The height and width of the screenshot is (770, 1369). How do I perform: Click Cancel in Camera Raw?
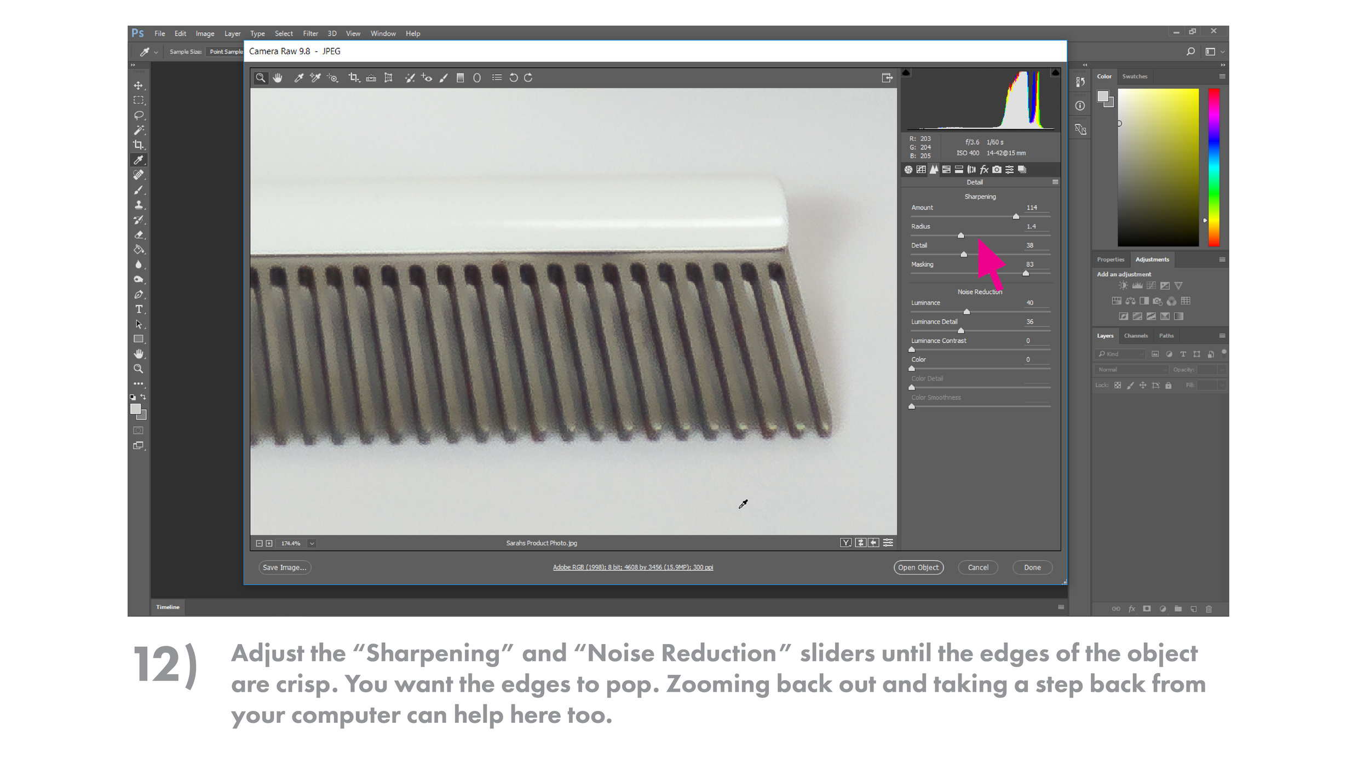[977, 567]
